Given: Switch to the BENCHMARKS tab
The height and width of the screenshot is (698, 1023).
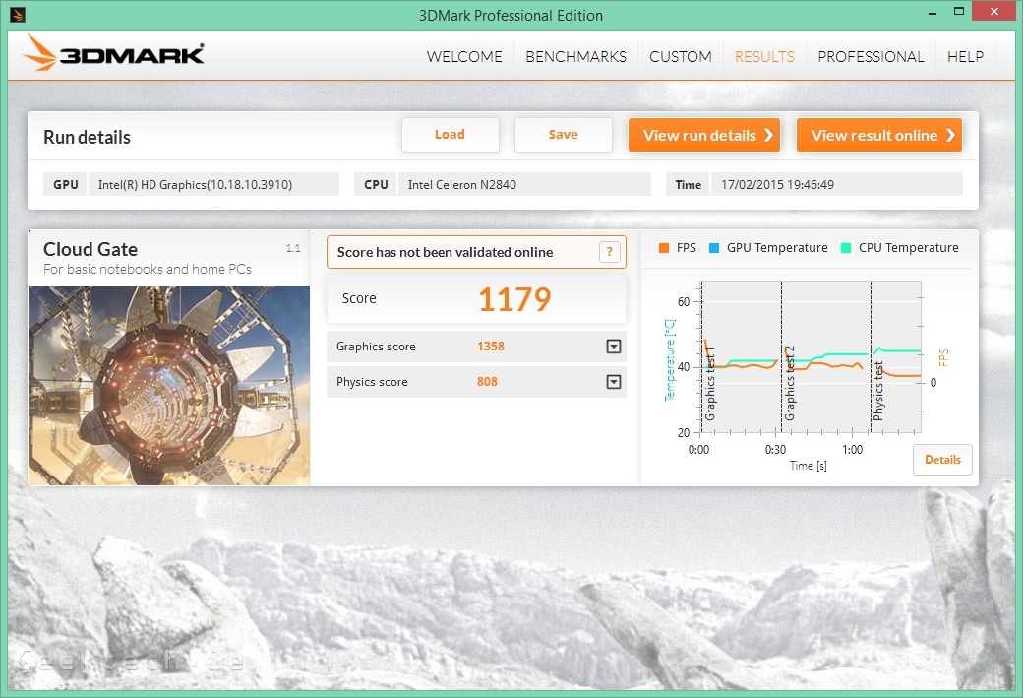Looking at the screenshot, I should pyautogui.click(x=576, y=57).
